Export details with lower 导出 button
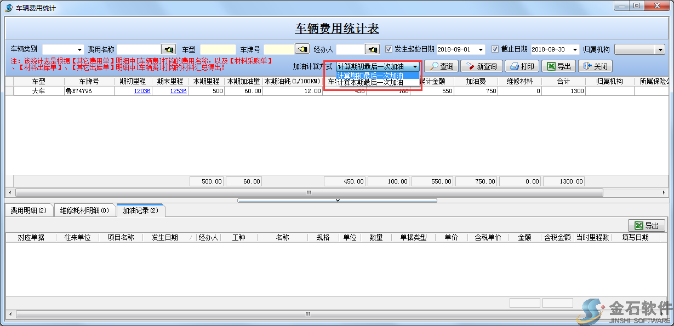This screenshot has width=674, height=326. [646, 226]
